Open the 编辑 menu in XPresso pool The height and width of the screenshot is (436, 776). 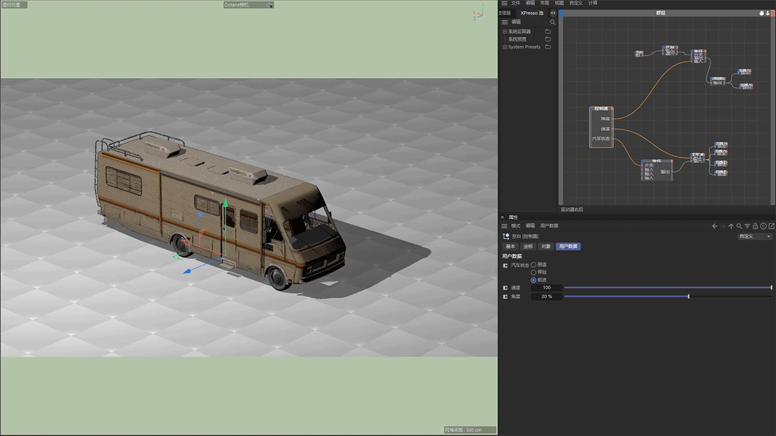point(516,22)
